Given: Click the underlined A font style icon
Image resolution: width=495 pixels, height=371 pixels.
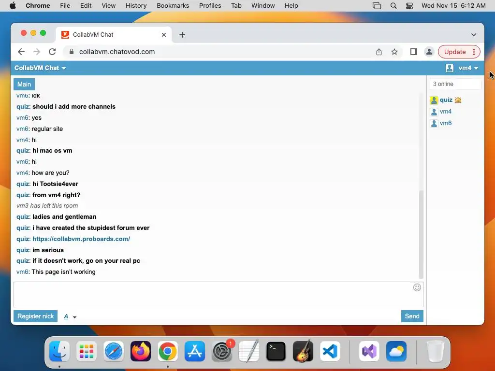Looking at the screenshot, I should pos(66,316).
